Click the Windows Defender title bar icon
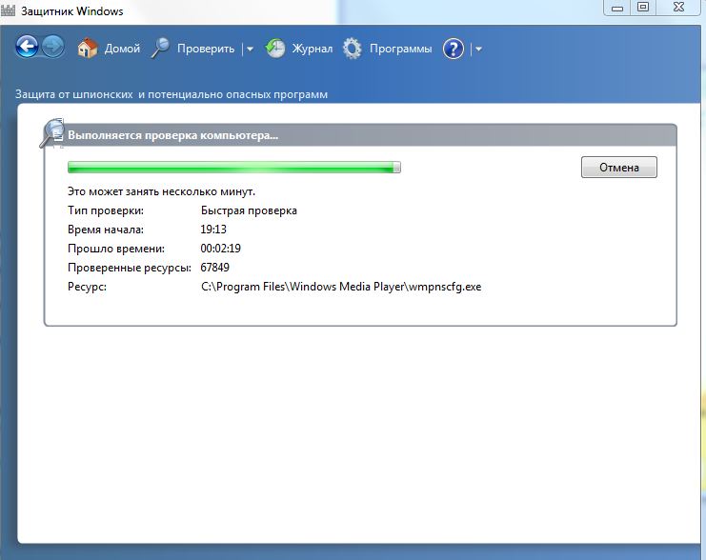Viewport: 706px width, 560px height. 9,10
